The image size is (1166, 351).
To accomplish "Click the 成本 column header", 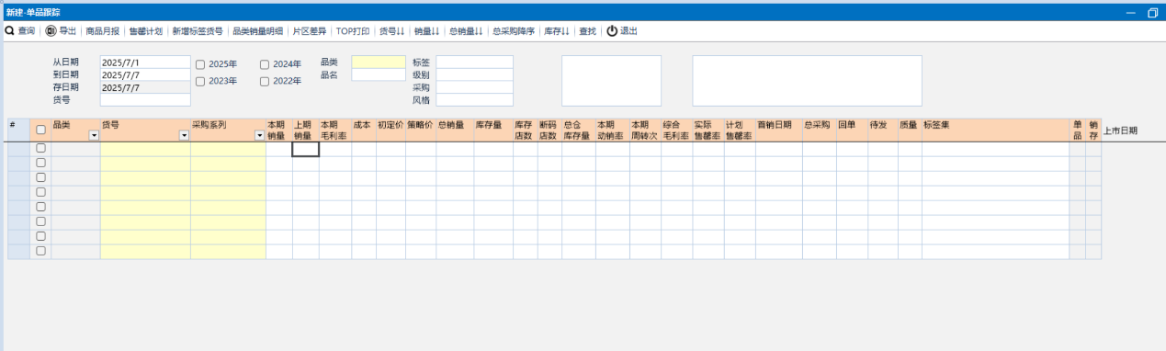I will (363, 130).
